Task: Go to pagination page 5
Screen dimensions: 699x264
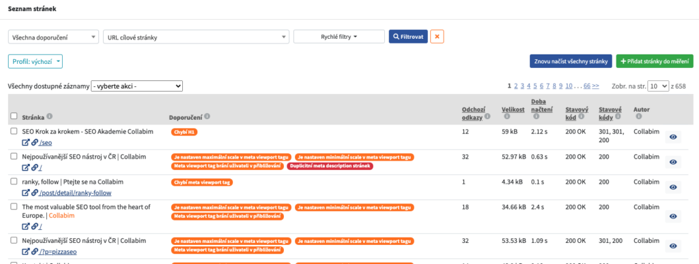Action: [x=535, y=86]
